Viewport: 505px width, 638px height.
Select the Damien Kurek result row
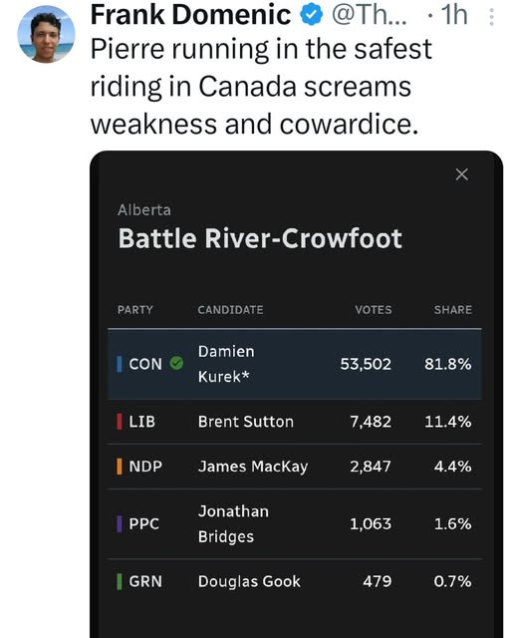click(x=295, y=364)
